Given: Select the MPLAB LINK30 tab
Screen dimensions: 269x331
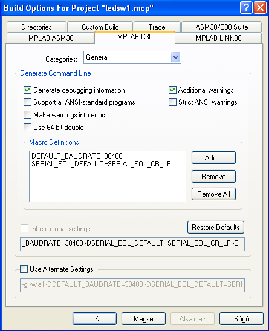Looking at the screenshot, I should [218, 38].
